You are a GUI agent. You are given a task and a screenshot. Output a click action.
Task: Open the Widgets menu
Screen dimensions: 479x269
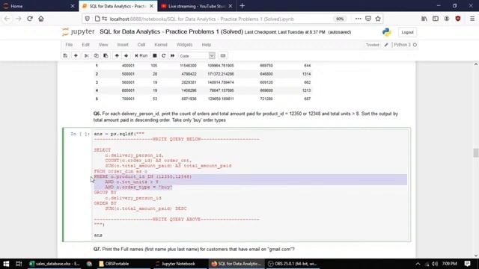pyautogui.click(x=184, y=45)
